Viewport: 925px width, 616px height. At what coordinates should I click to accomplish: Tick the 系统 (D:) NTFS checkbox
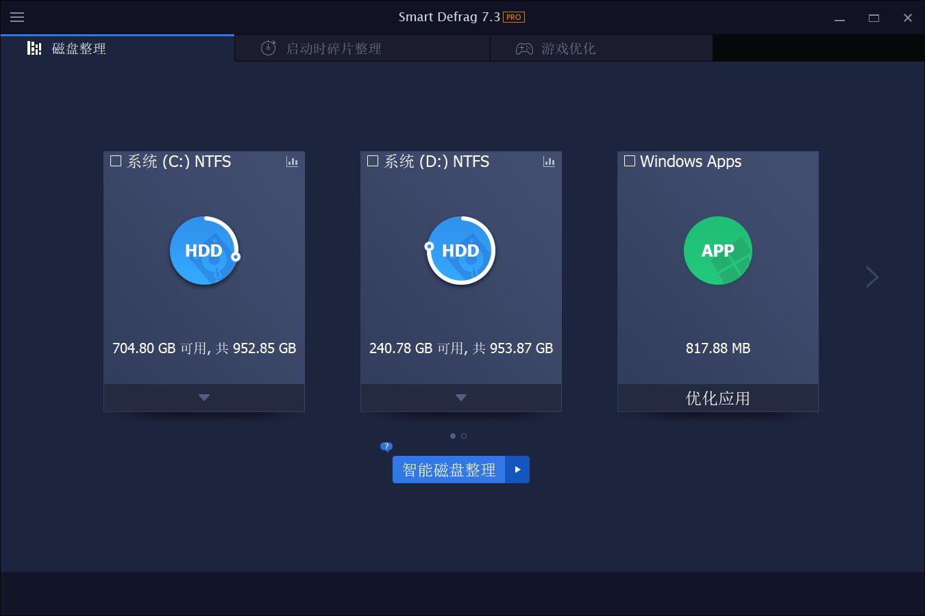point(373,161)
